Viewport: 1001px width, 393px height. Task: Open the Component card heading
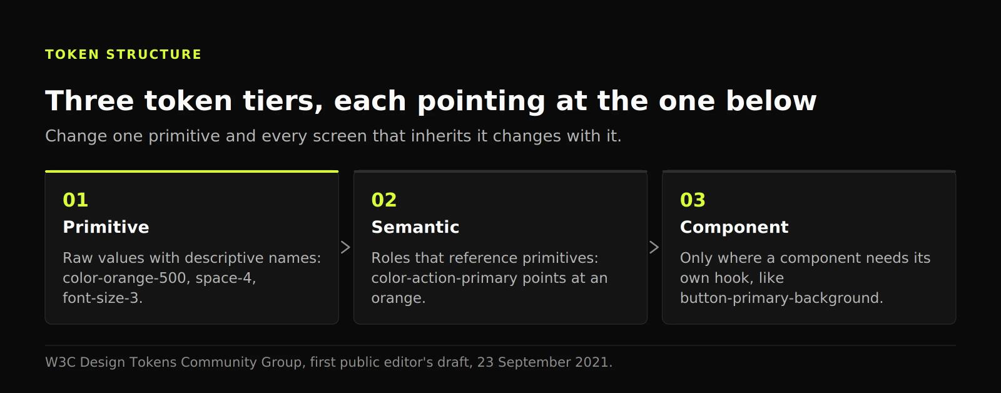coord(734,227)
